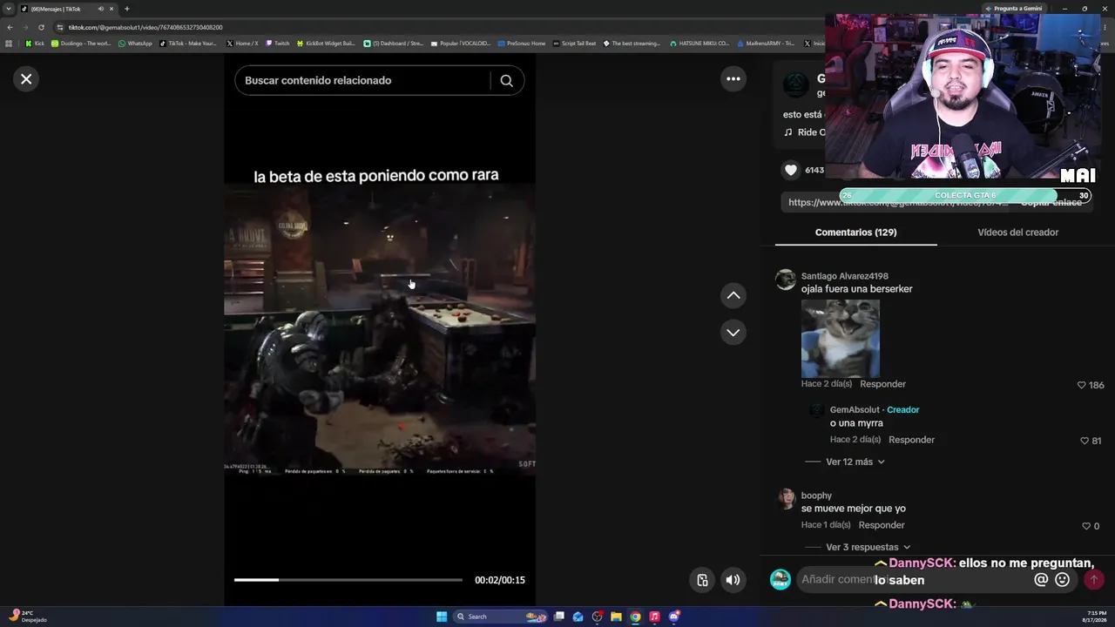
Task: Click Santiago Alvarez4198's avatar
Action: coord(786,280)
